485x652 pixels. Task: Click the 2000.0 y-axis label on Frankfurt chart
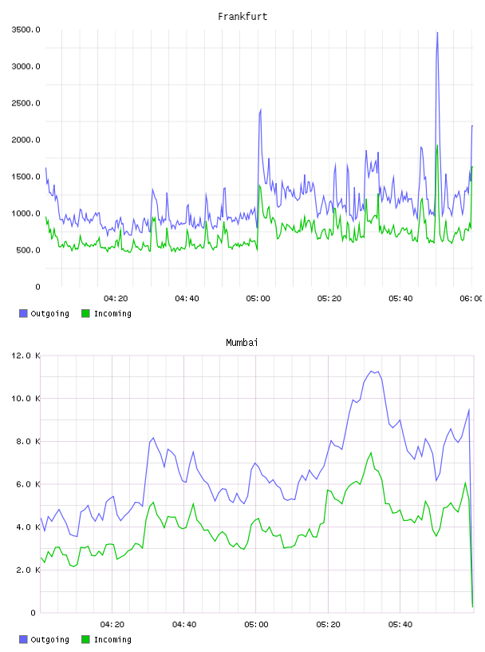[x=26, y=140]
